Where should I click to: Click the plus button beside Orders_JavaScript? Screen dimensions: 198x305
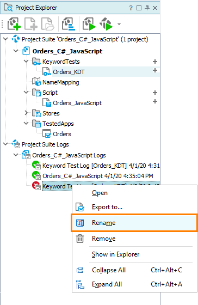click(155, 101)
